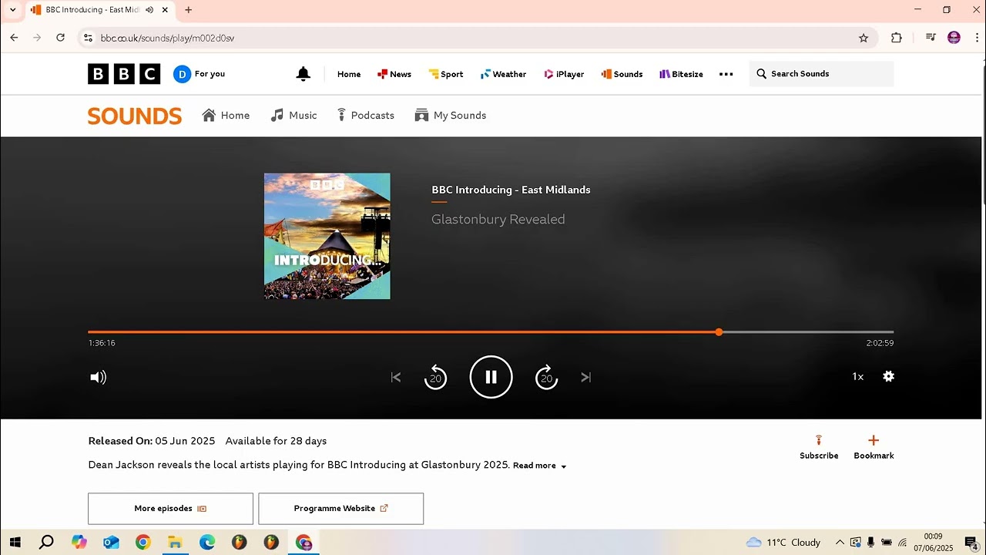Go to BBC Home in top navigation

[x=349, y=74]
